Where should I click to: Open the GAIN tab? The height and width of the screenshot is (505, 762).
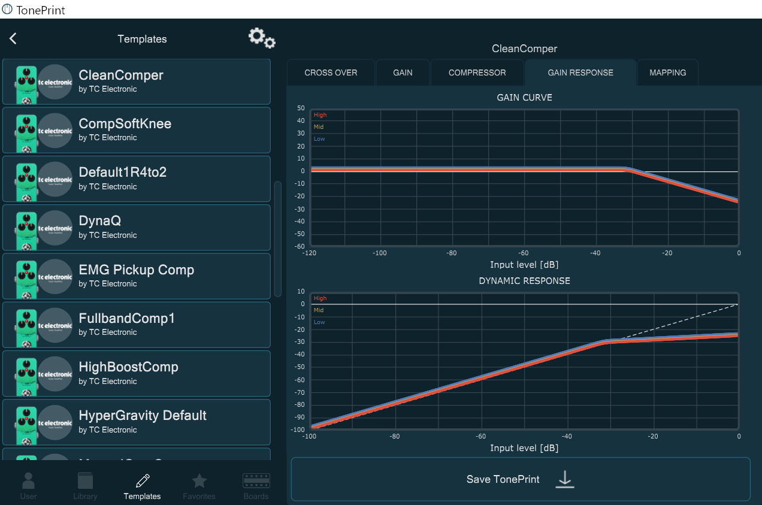[403, 72]
